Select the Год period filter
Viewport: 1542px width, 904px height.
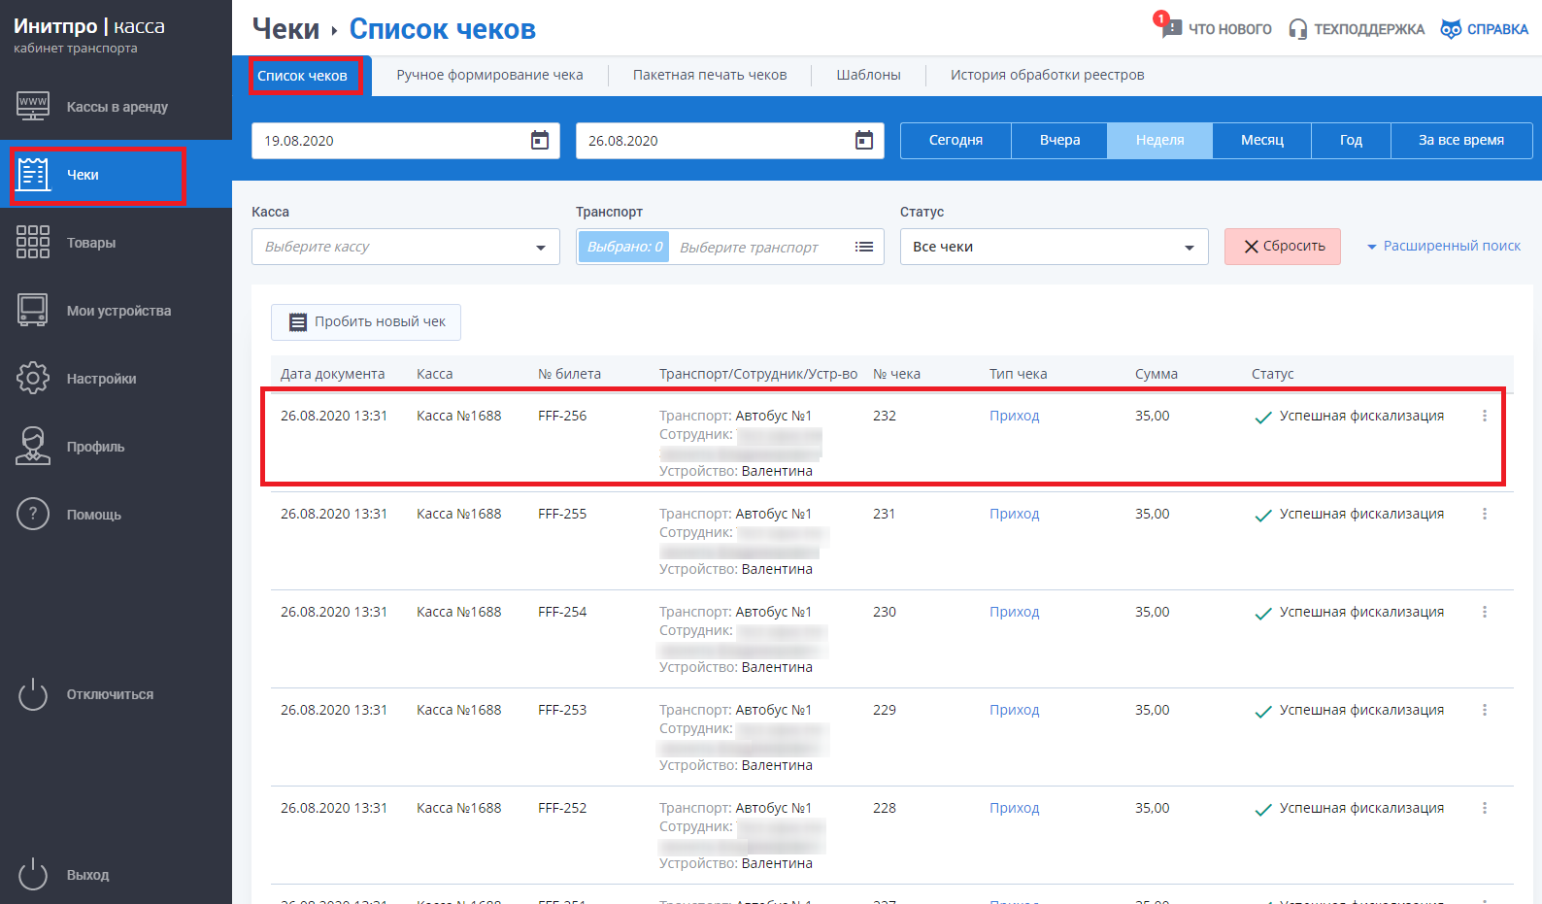1351,140
